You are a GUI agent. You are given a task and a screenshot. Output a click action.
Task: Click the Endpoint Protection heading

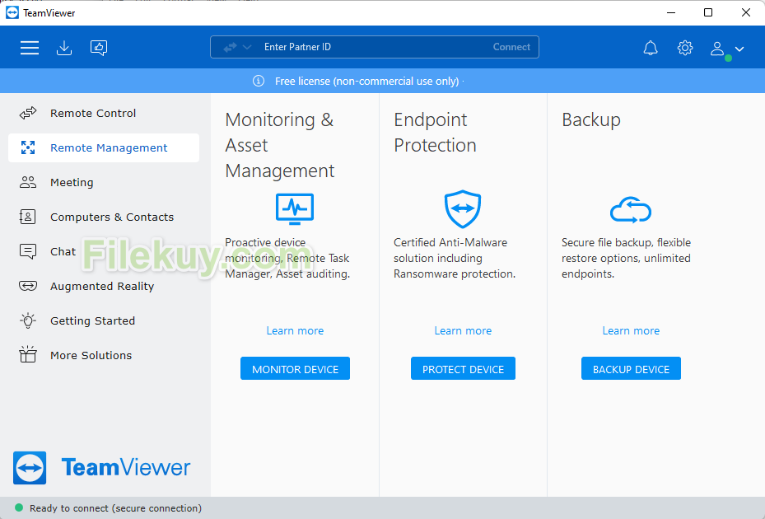[x=435, y=133]
